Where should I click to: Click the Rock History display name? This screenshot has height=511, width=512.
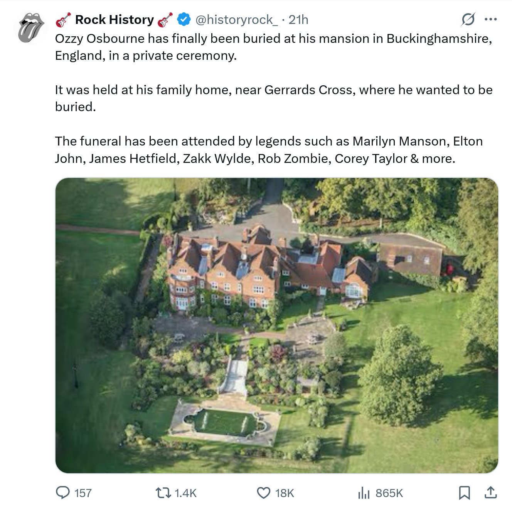click(x=114, y=20)
